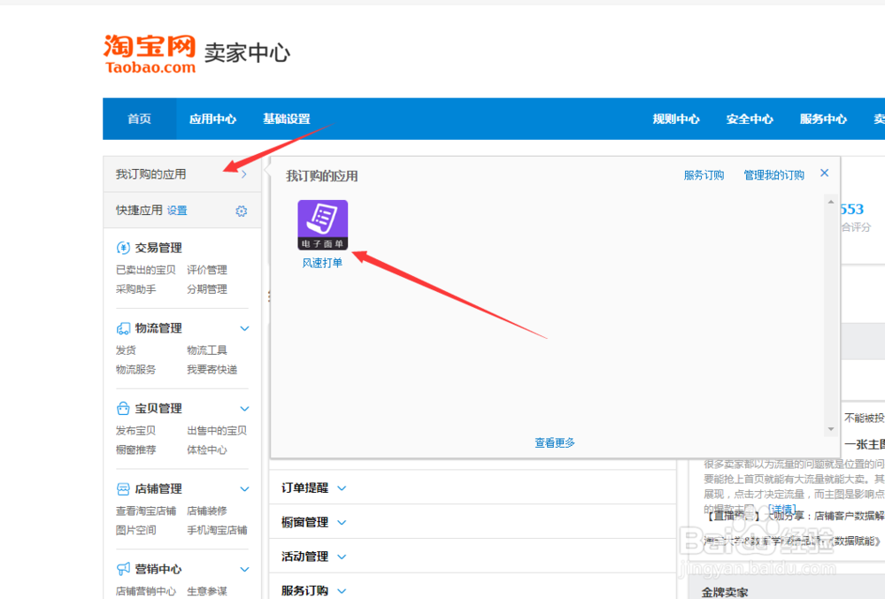Click the 查看更多 link
The height and width of the screenshot is (599, 885).
tap(555, 442)
